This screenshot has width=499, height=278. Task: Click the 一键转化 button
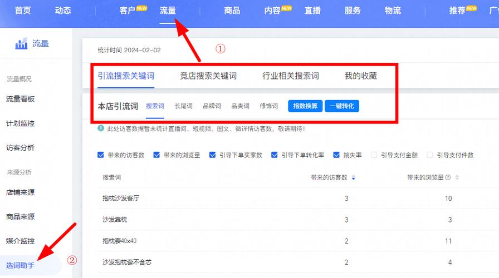pyautogui.click(x=342, y=106)
